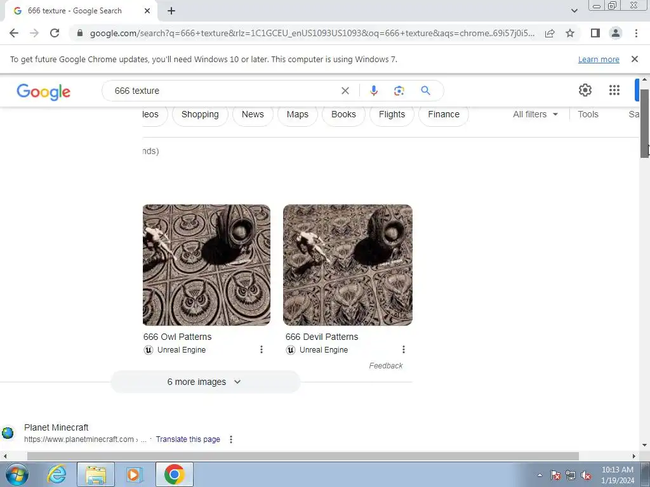Open the muted volume tray icon

click(x=586, y=475)
